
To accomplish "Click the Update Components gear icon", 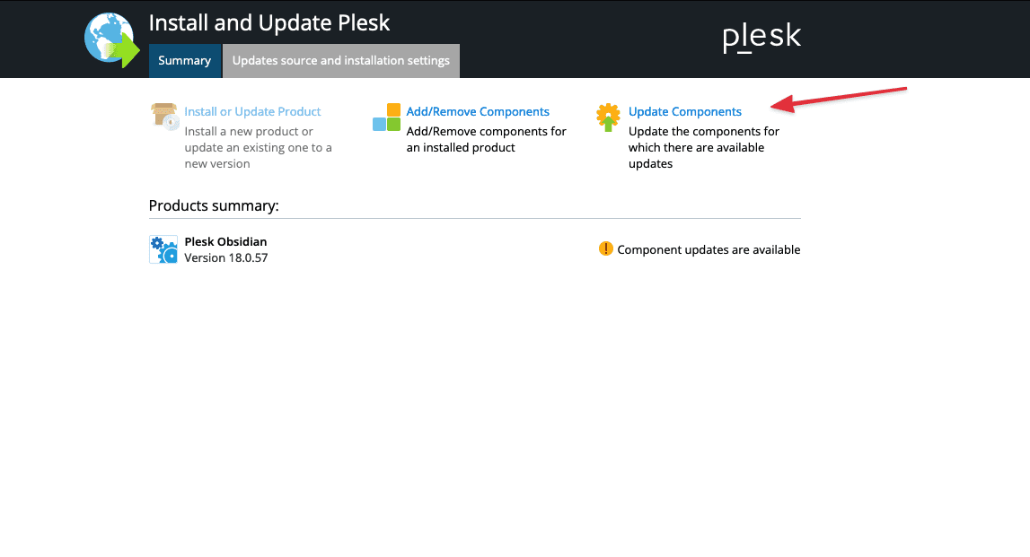I will click(608, 117).
